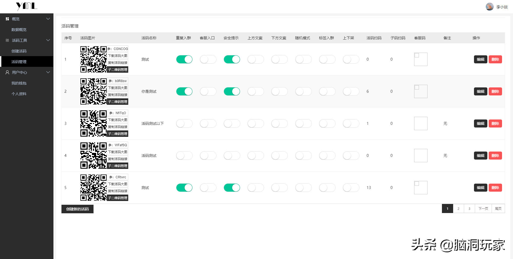Enable 上下架 toggle for row 4
Viewport: 513px width, 259px height.
click(351, 156)
